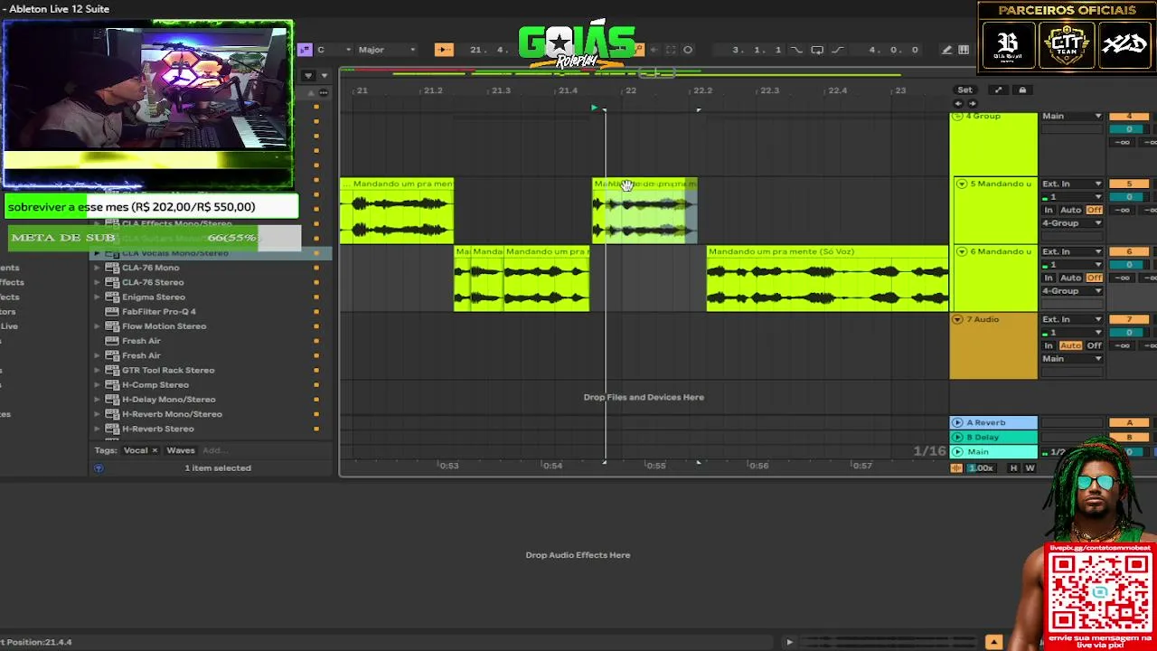1157x651 pixels.
Task: Click the GTR Tool Rack Stereo plugin icon
Action: [x=112, y=371]
